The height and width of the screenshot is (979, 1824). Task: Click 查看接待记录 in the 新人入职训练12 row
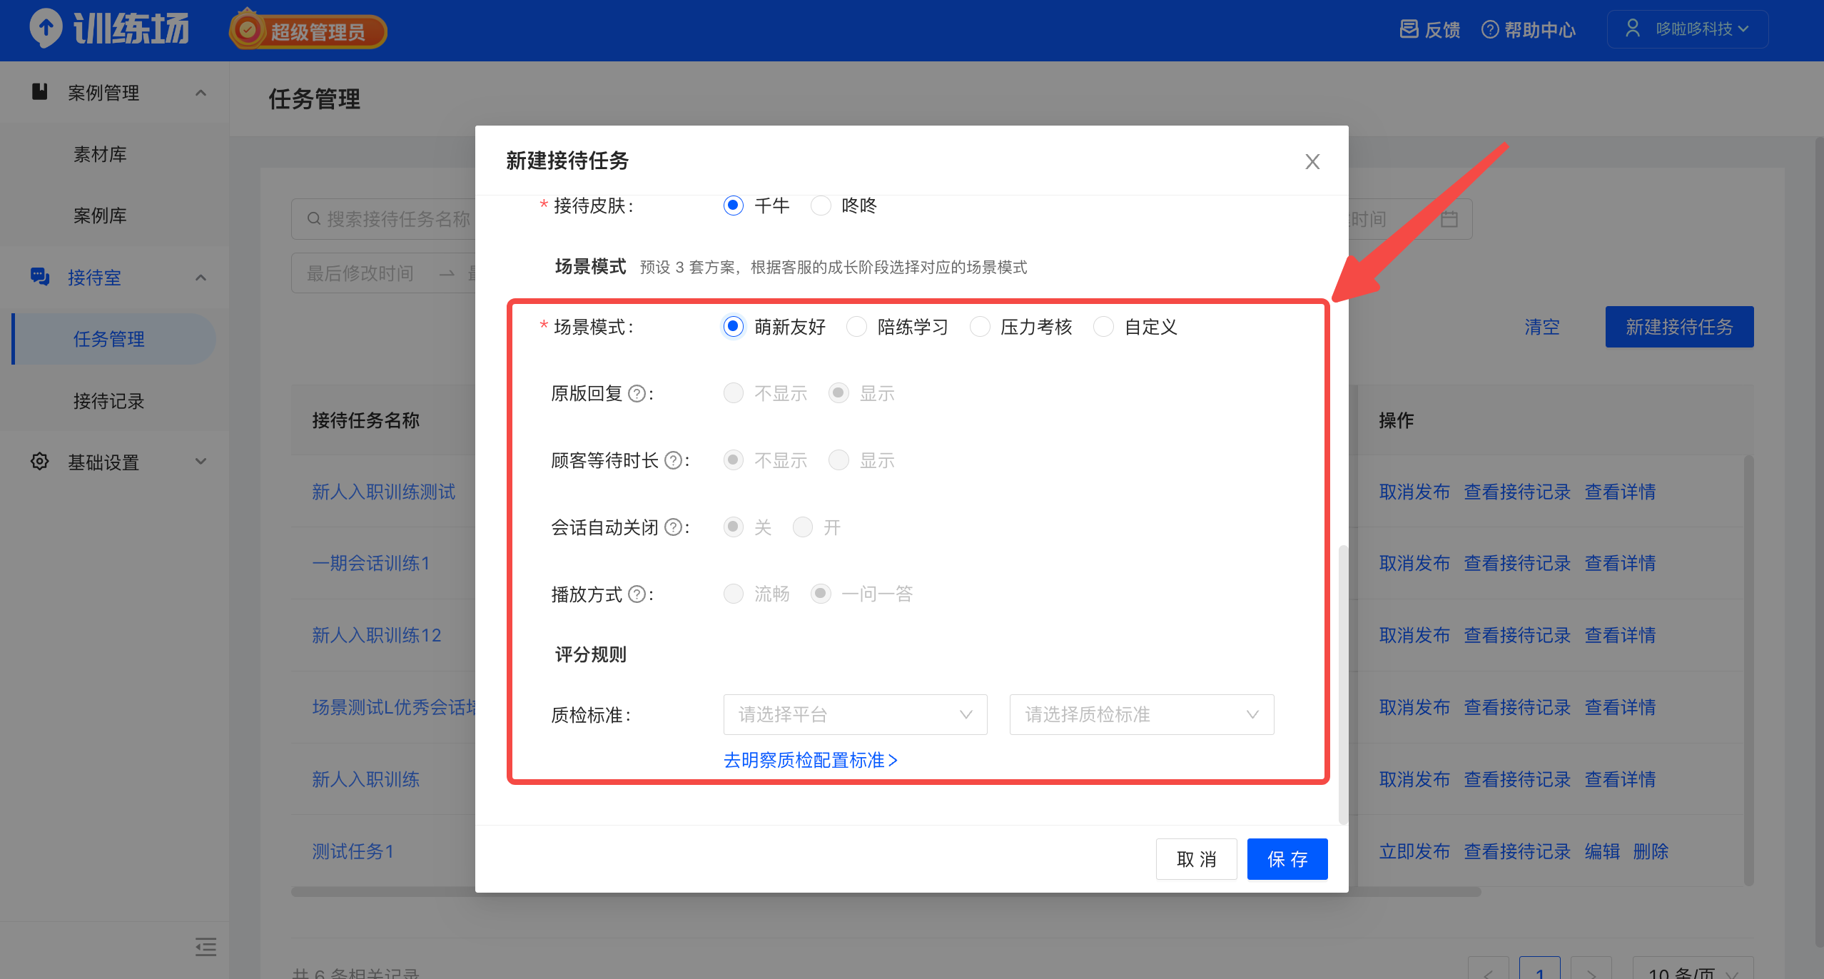coord(1517,635)
